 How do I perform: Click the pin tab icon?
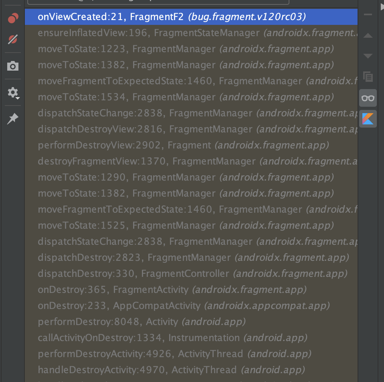coord(13,119)
